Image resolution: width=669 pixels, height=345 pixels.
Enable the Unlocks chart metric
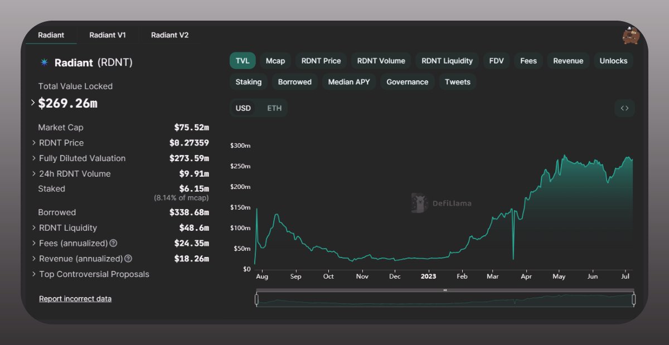tap(613, 61)
